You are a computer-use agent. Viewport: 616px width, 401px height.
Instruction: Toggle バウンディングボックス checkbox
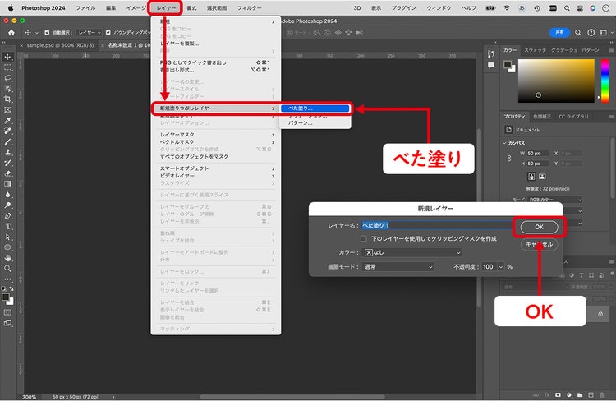(108, 33)
